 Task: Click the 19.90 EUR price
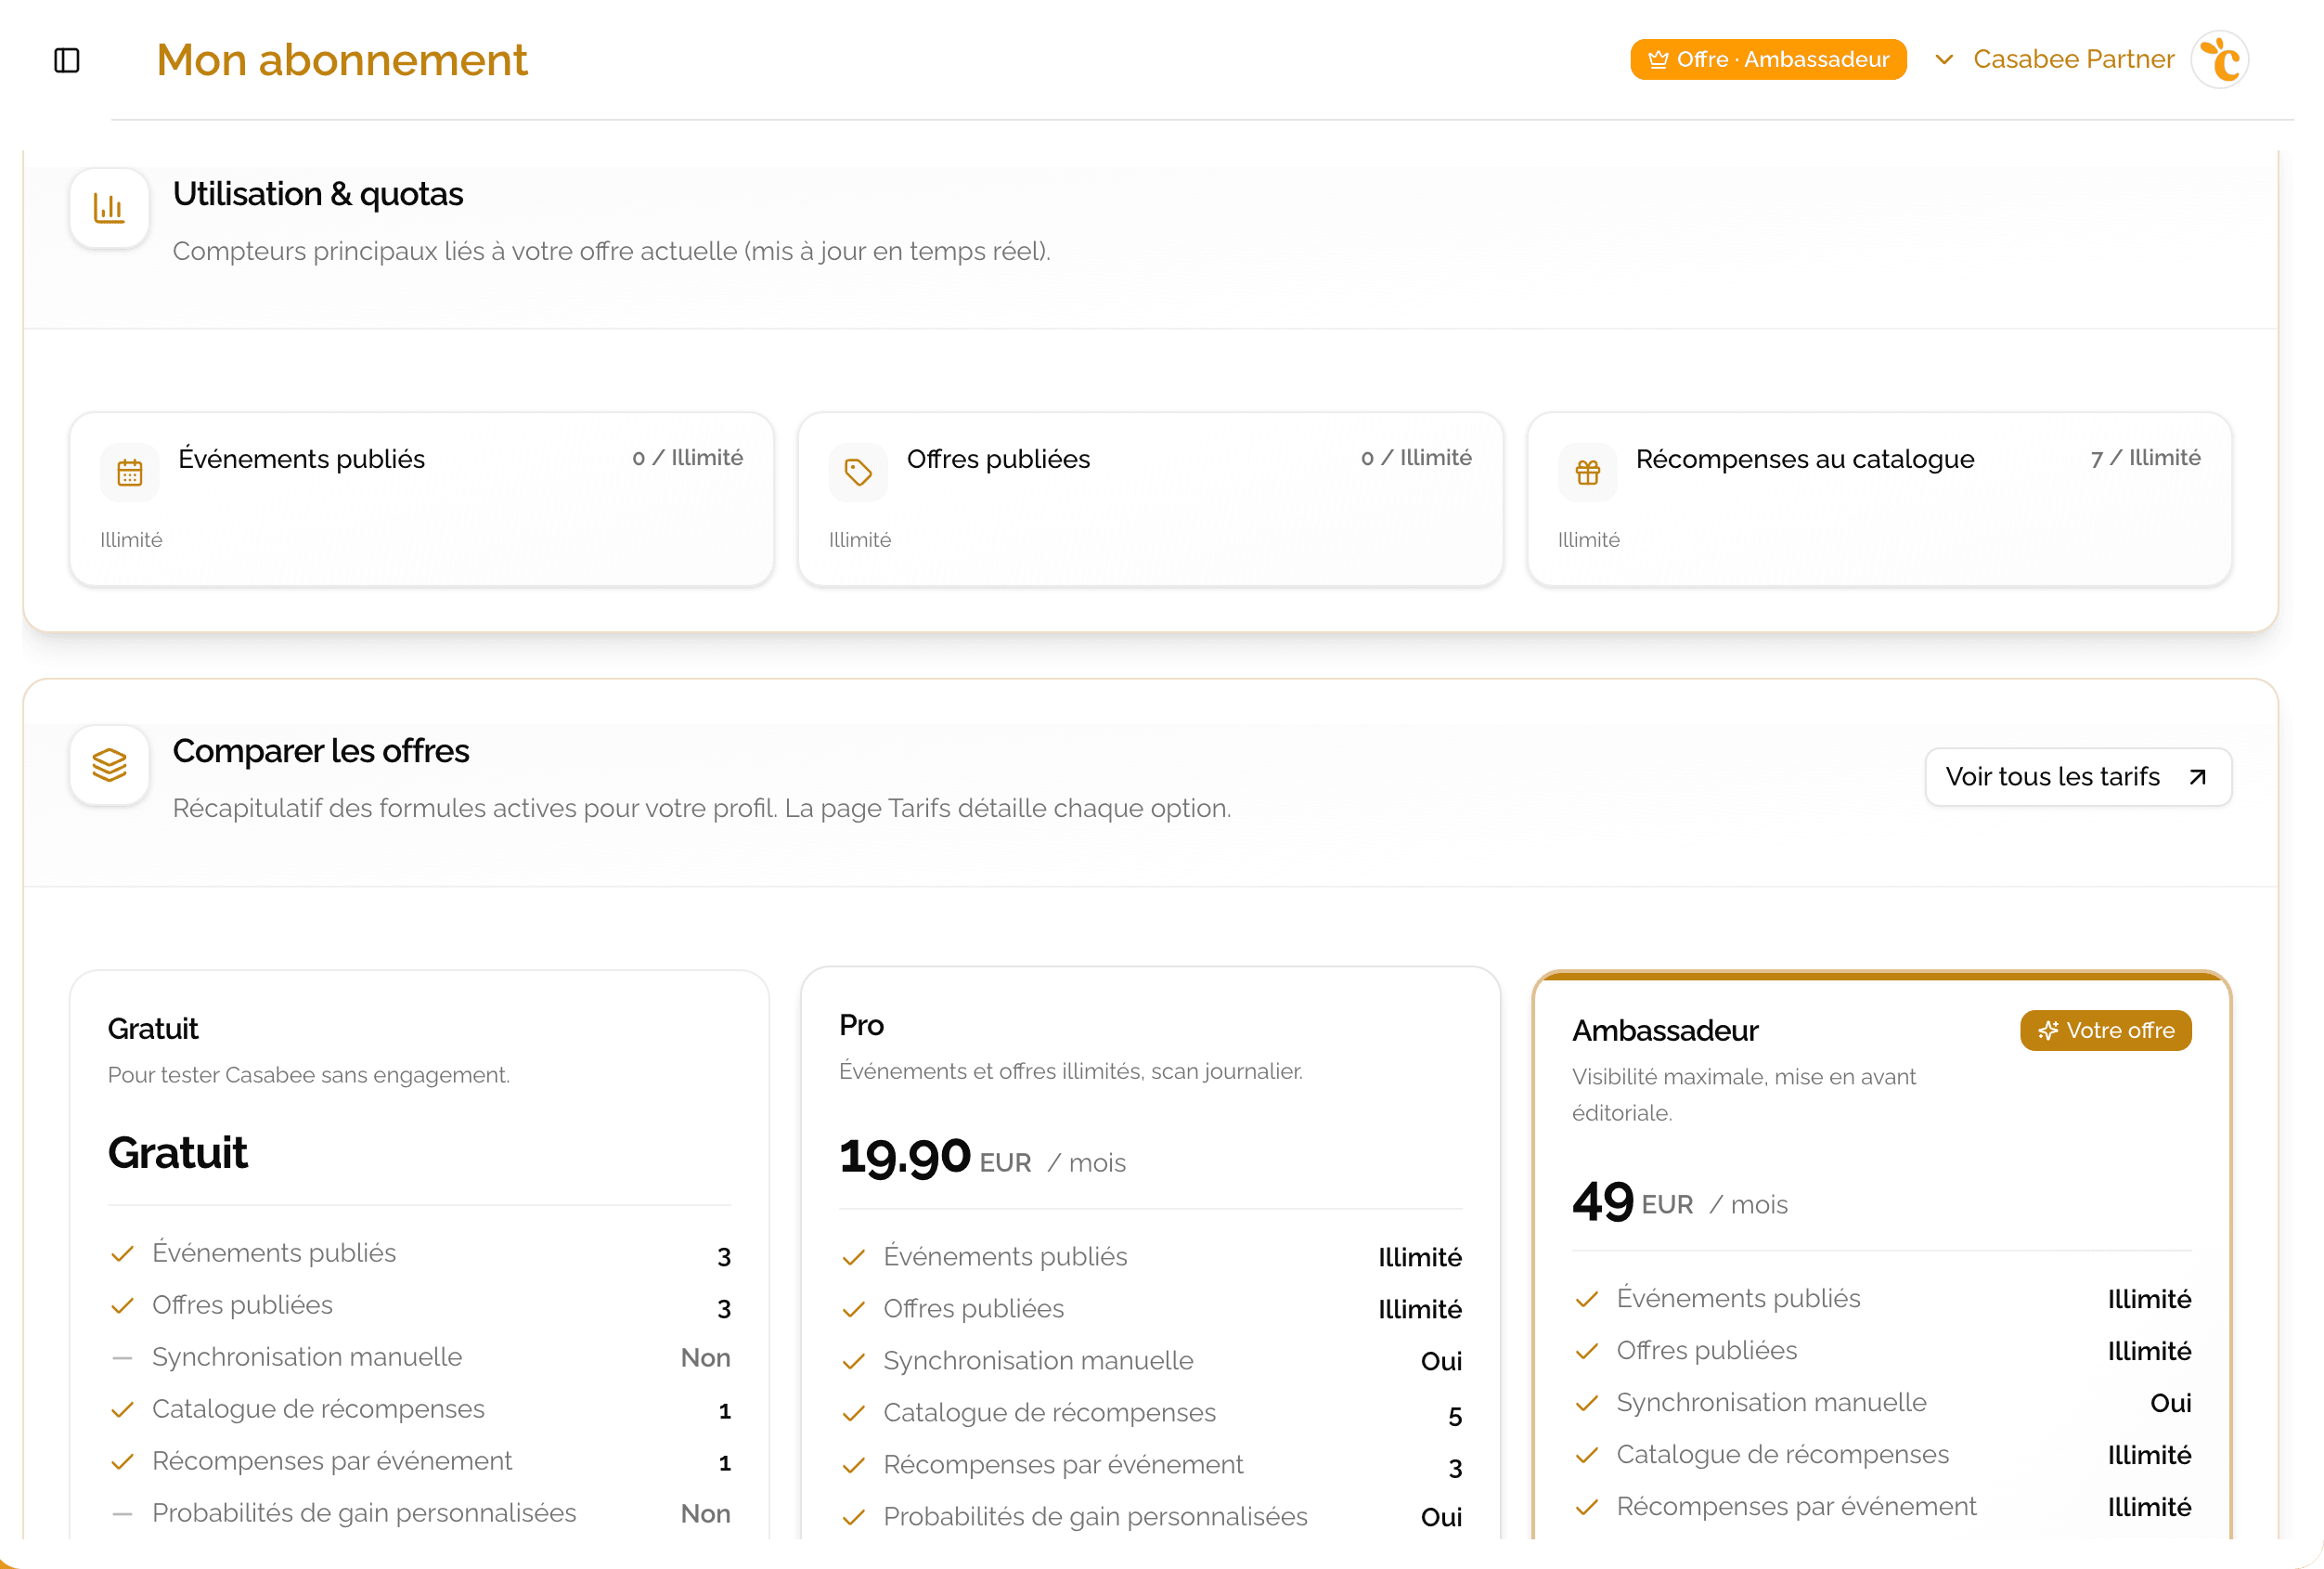(934, 1158)
